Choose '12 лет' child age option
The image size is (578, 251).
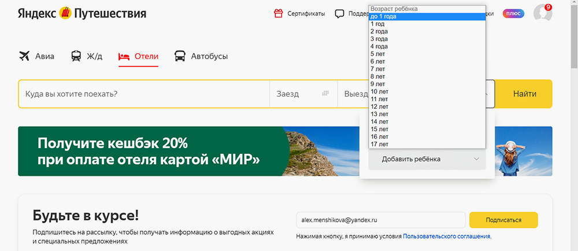pyautogui.click(x=427, y=106)
